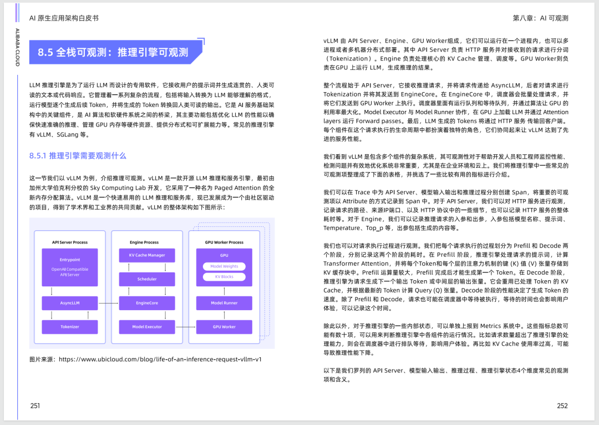Click the 'OpenAI Compatible API Server' label
This screenshot has height=425, width=599.
click(x=69, y=272)
